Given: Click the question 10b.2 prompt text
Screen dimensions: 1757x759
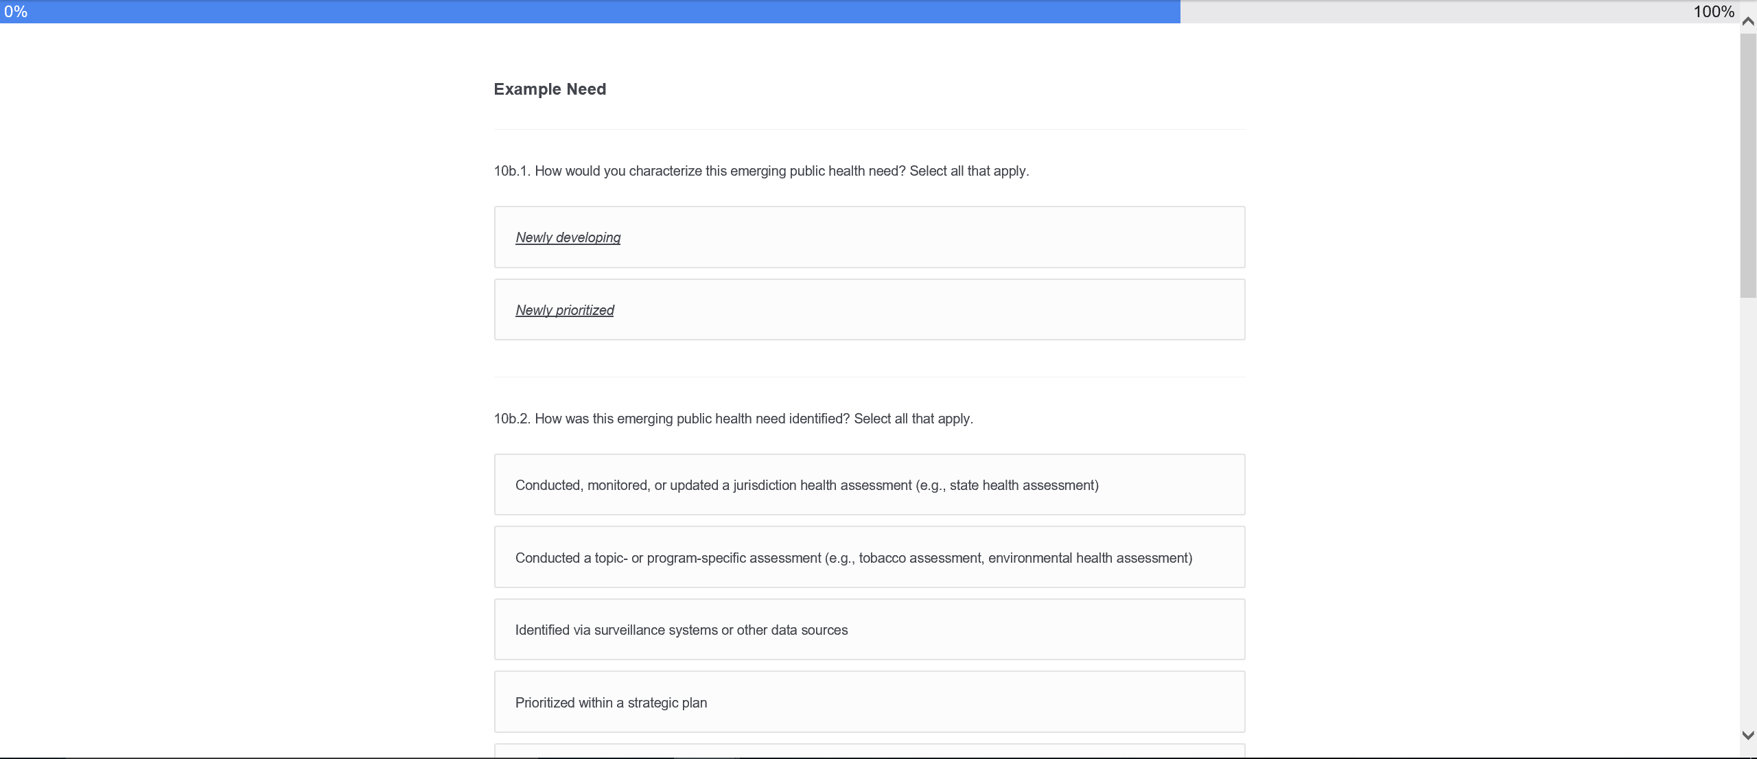Looking at the screenshot, I should pyautogui.click(x=733, y=419).
